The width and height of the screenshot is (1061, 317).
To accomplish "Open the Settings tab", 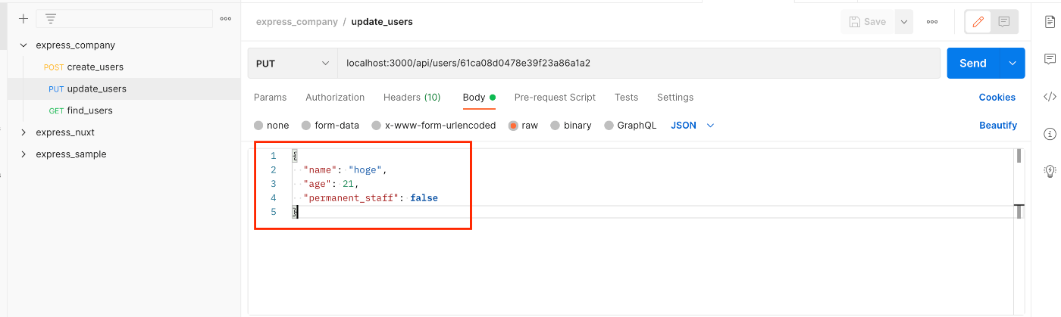I will click(x=675, y=98).
